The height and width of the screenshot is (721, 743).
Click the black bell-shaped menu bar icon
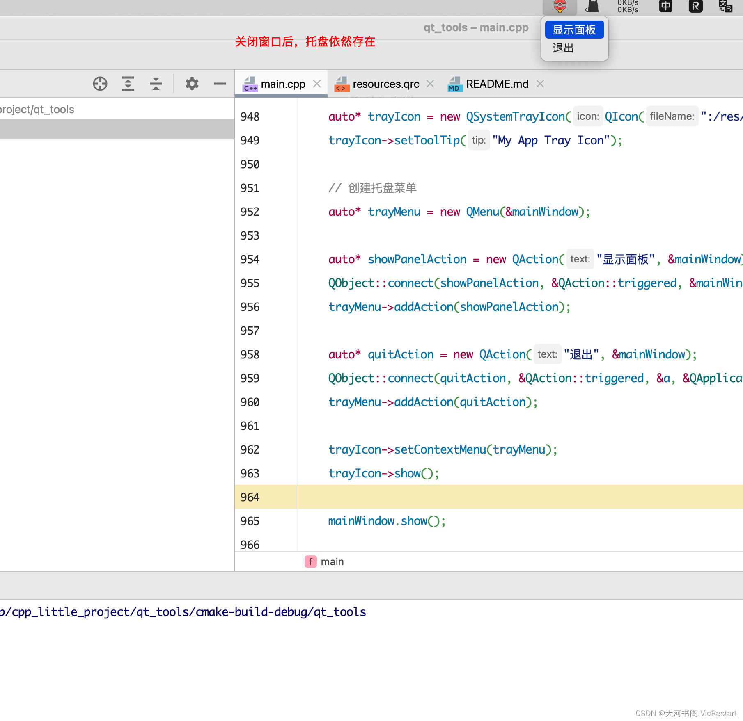click(592, 7)
